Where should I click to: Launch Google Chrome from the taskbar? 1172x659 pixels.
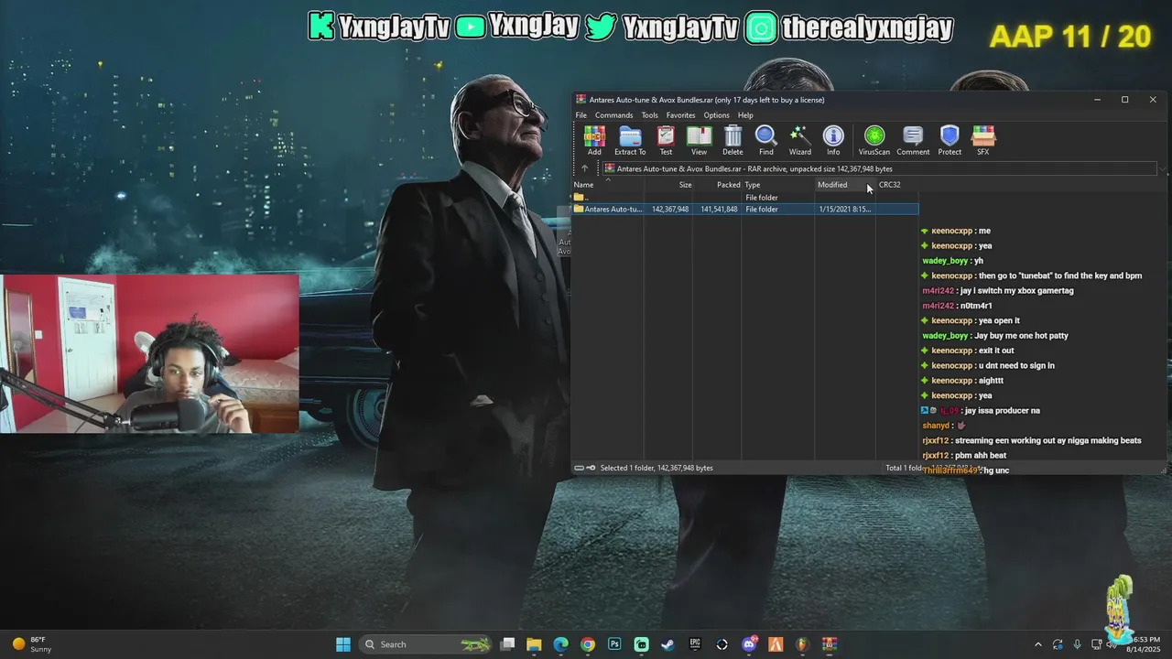tap(588, 644)
